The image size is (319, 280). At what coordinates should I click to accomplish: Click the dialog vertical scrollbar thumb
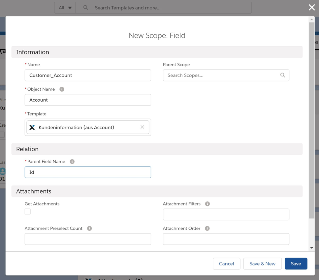312,120
